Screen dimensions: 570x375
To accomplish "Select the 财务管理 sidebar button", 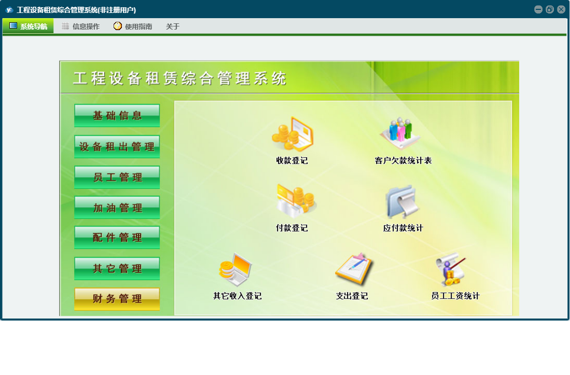I will [117, 299].
